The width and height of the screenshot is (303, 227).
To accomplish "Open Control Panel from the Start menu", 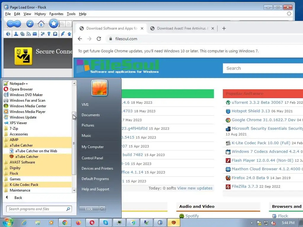I will (x=92, y=158).
